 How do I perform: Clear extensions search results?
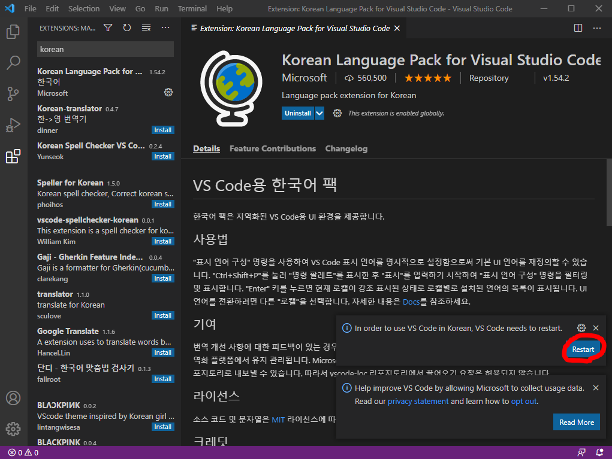(146, 28)
